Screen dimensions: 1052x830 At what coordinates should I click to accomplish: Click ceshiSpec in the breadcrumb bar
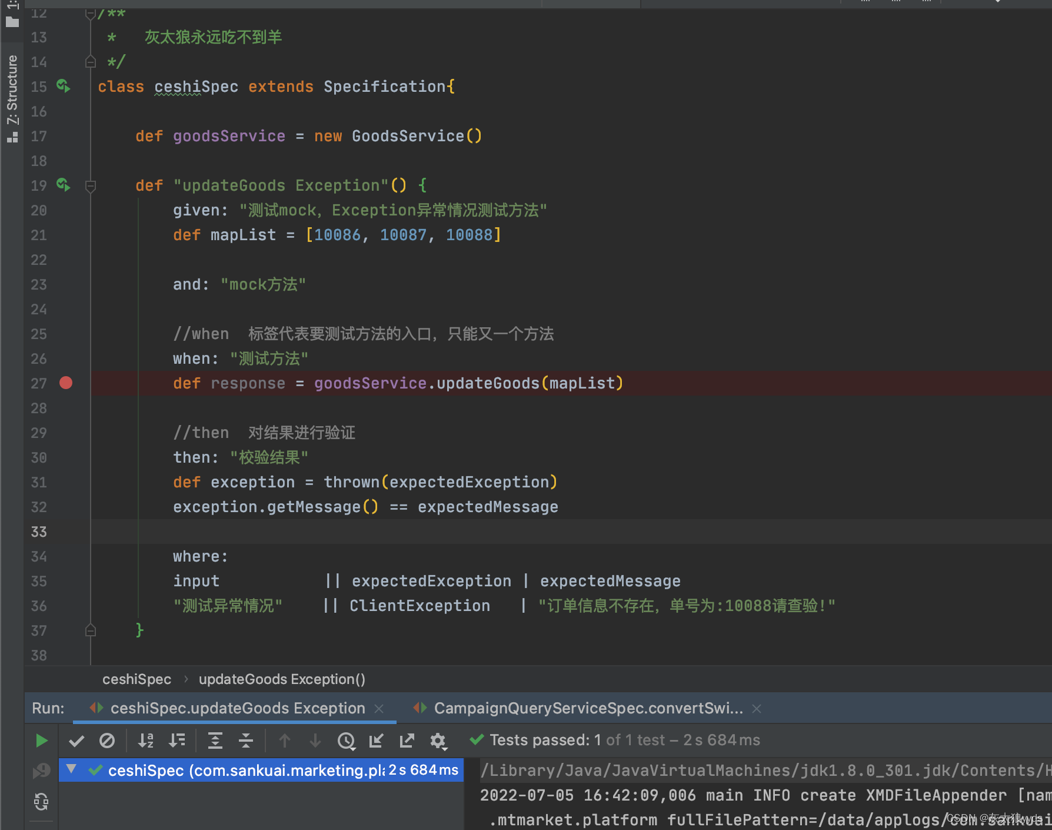click(137, 679)
